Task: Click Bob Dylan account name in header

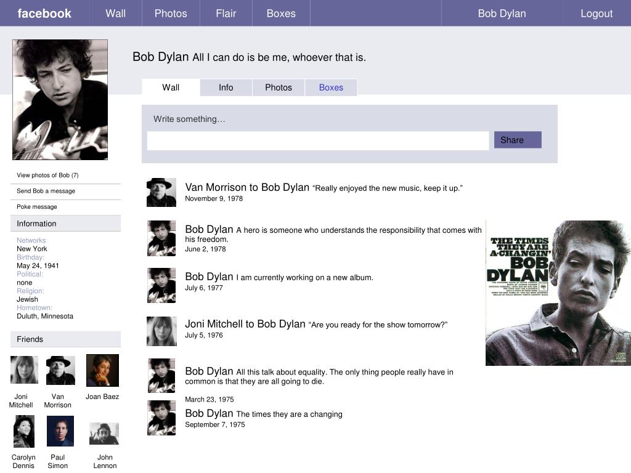Action: [x=502, y=14]
